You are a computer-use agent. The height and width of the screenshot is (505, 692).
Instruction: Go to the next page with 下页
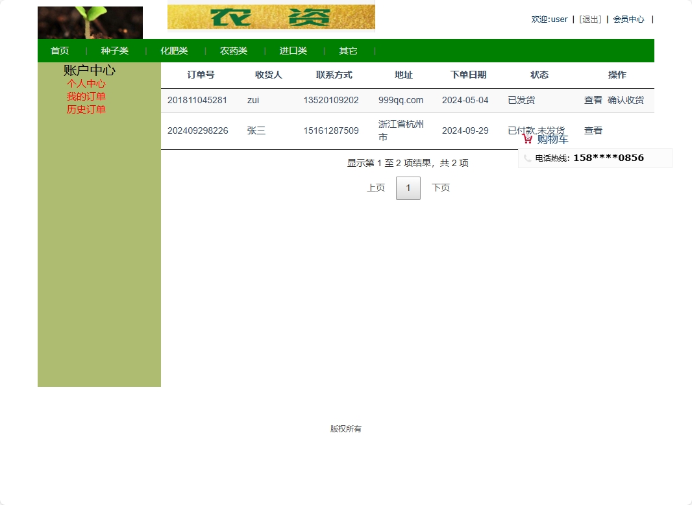(440, 188)
